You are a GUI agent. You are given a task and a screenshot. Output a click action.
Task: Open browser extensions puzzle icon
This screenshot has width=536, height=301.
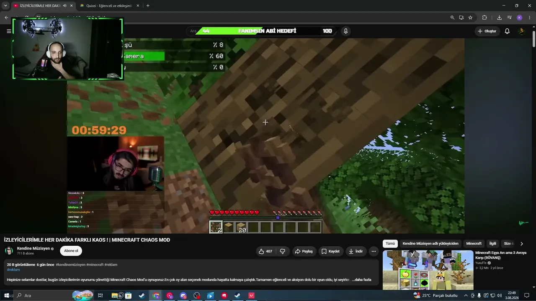(484, 18)
